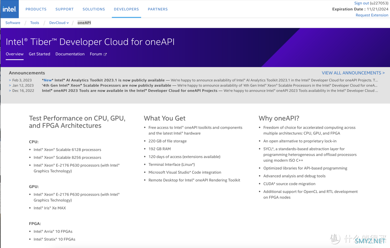Click the GPU: subheading

(34, 187)
